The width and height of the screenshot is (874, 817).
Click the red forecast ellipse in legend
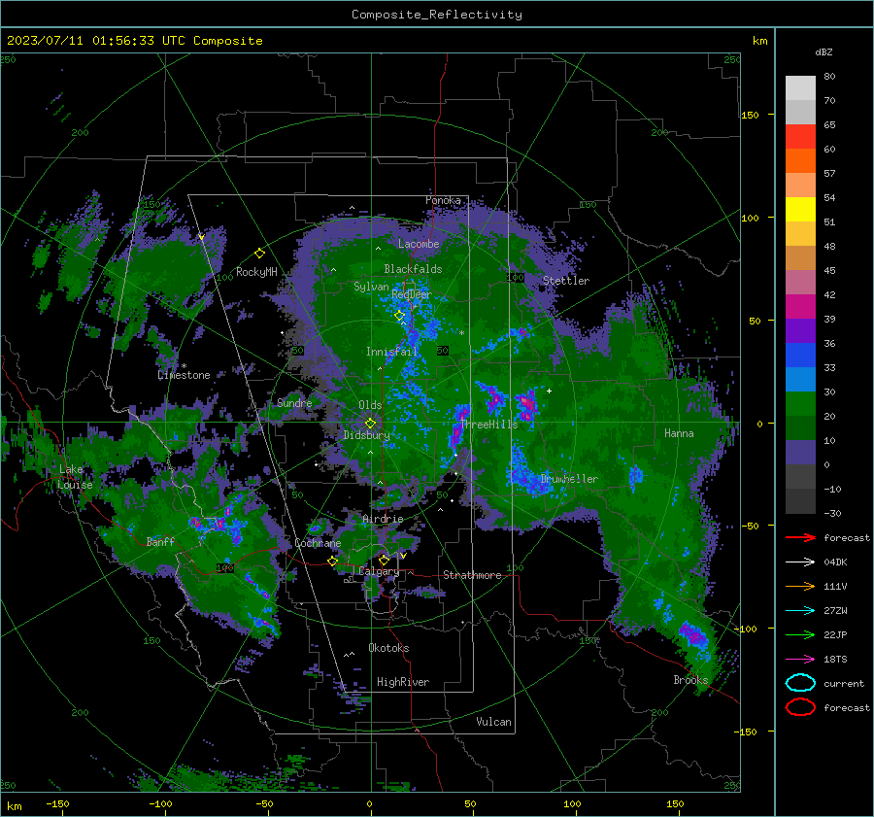[x=800, y=707]
